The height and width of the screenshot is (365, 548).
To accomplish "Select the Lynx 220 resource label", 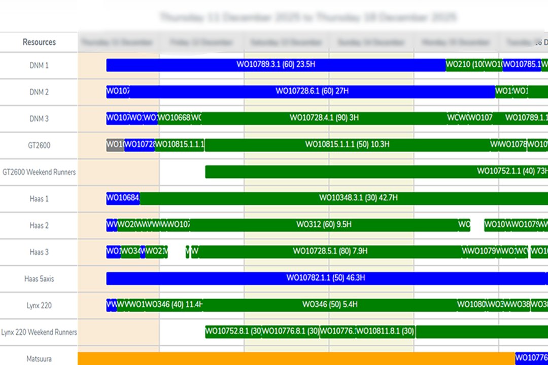I will tap(39, 306).
